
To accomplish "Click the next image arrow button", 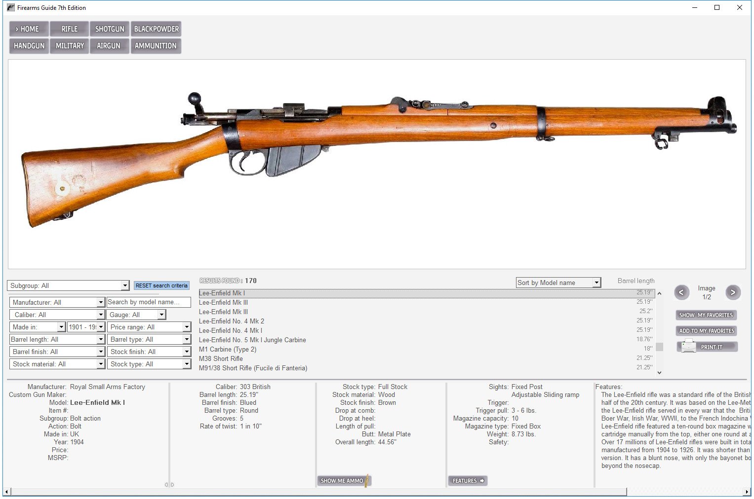I will 733,292.
